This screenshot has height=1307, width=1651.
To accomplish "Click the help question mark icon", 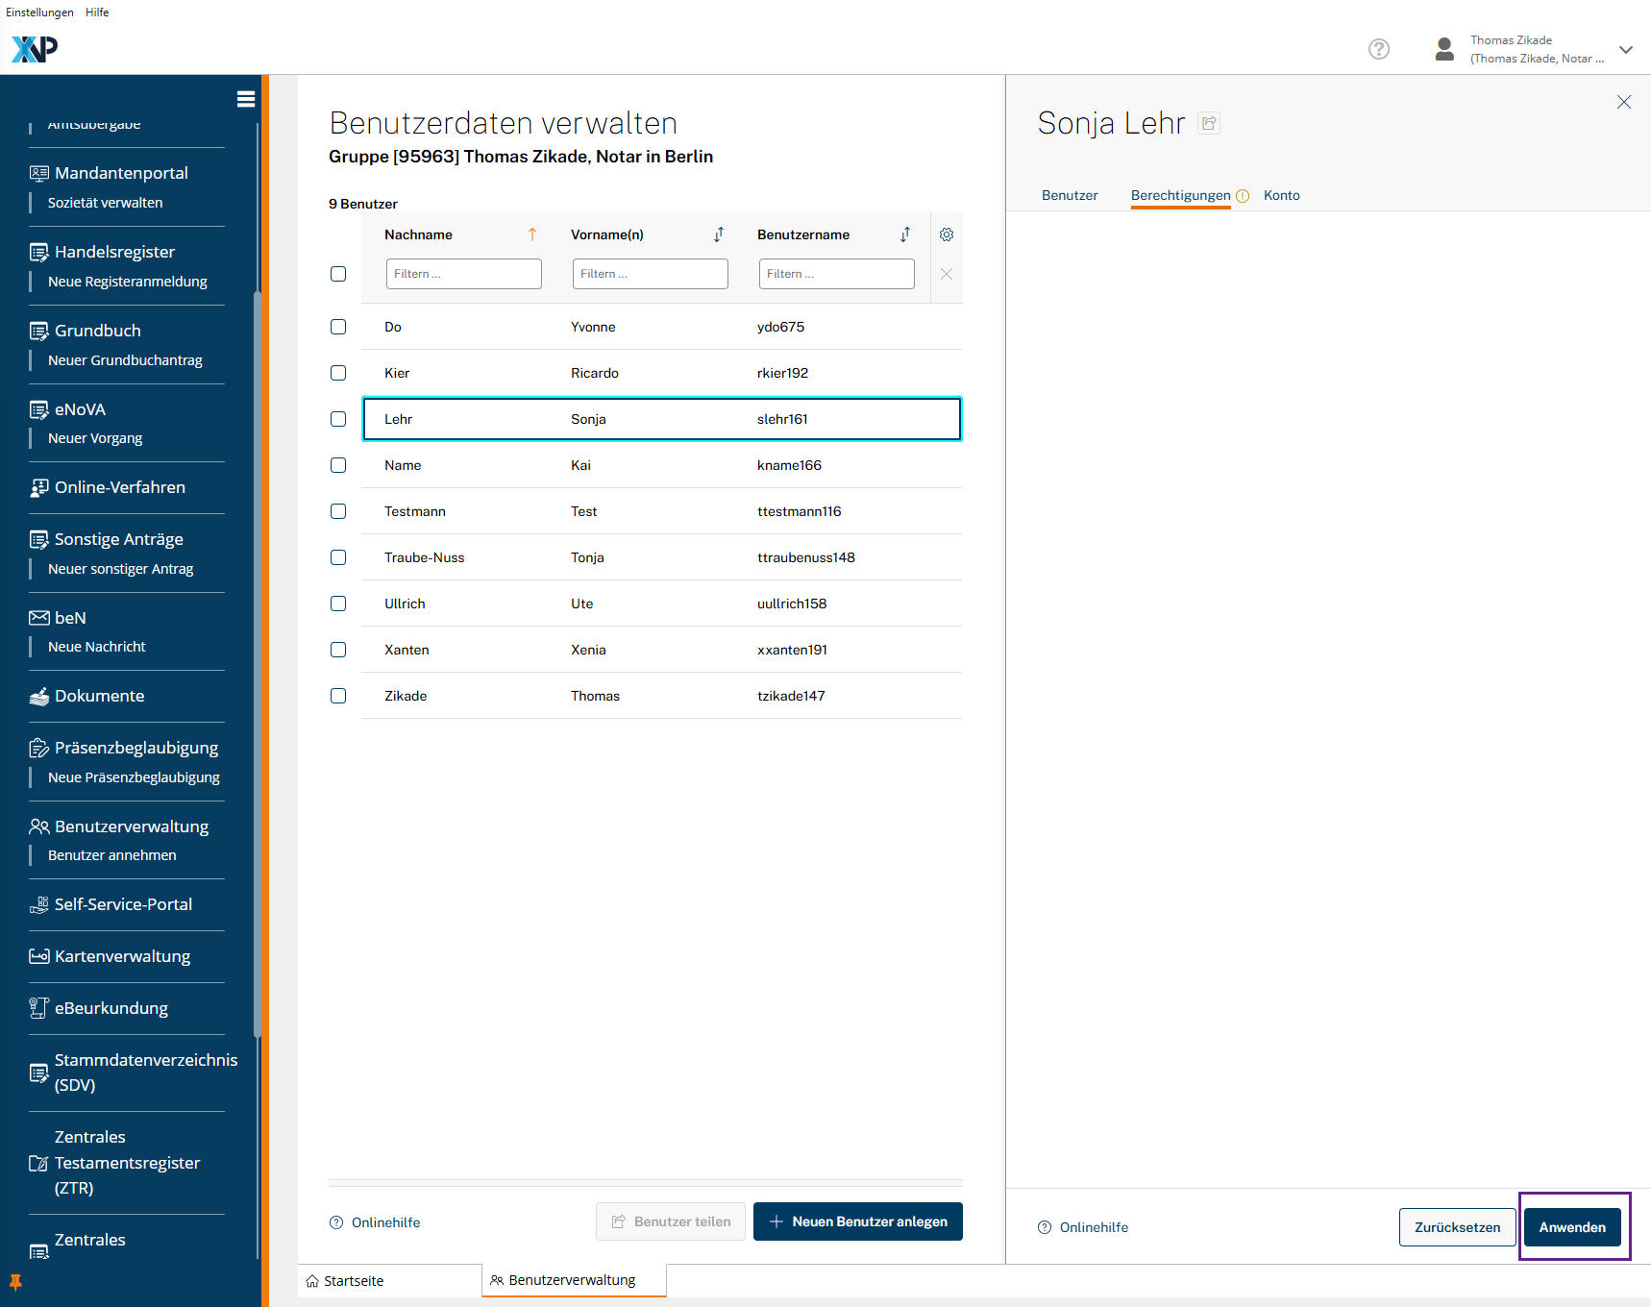I will [1378, 49].
